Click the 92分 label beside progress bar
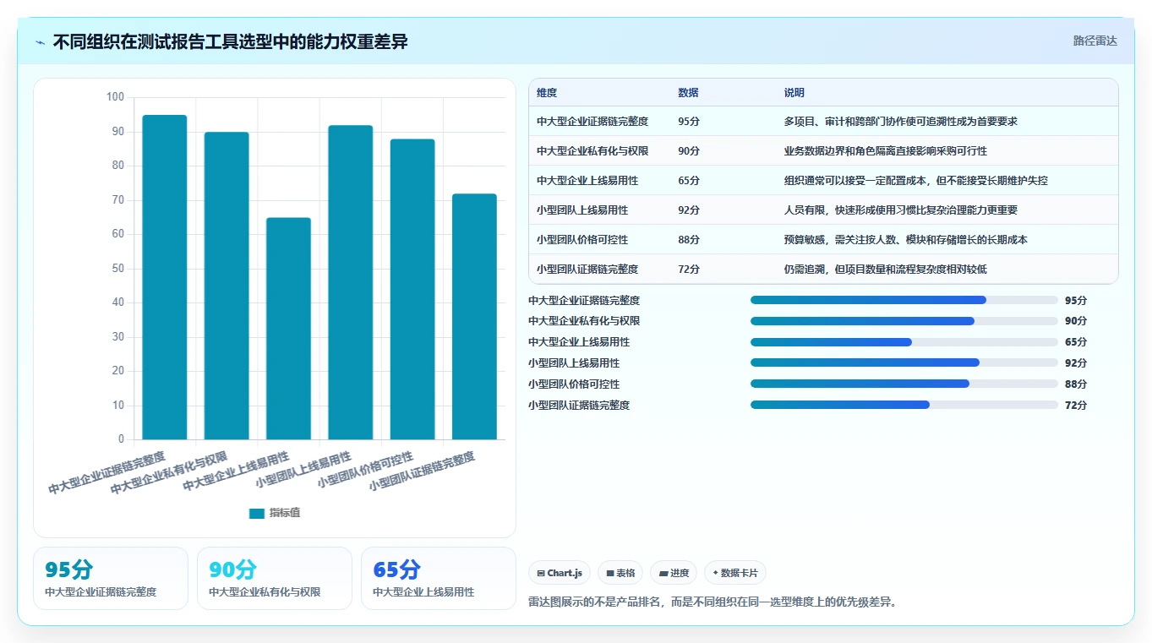The image size is (1152, 643). click(x=1076, y=363)
